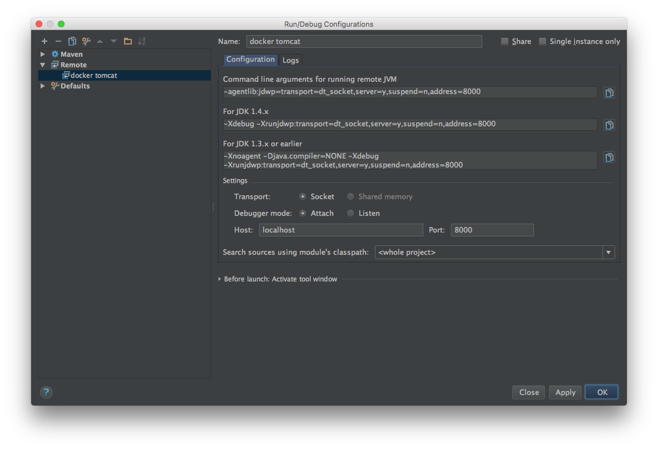
Task: Switch to the Logs tab
Action: point(290,60)
